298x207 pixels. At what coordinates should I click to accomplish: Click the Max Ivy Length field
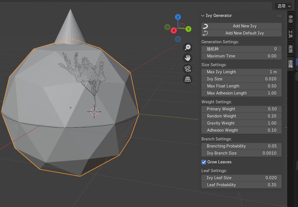click(241, 72)
